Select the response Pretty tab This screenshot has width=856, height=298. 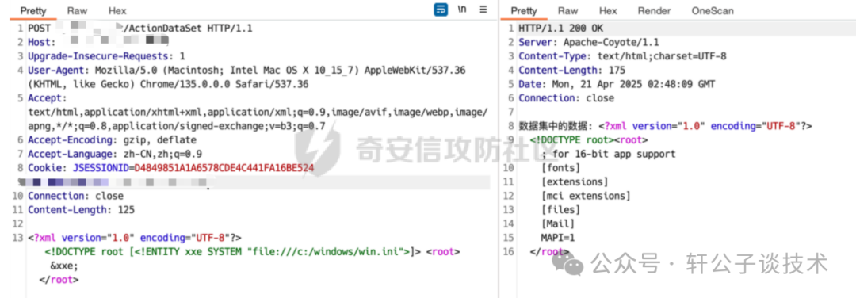click(524, 10)
